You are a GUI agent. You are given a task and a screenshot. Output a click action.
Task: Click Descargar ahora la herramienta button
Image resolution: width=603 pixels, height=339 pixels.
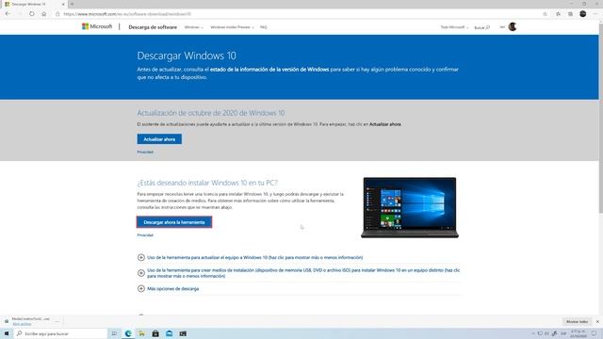pyautogui.click(x=173, y=222)
